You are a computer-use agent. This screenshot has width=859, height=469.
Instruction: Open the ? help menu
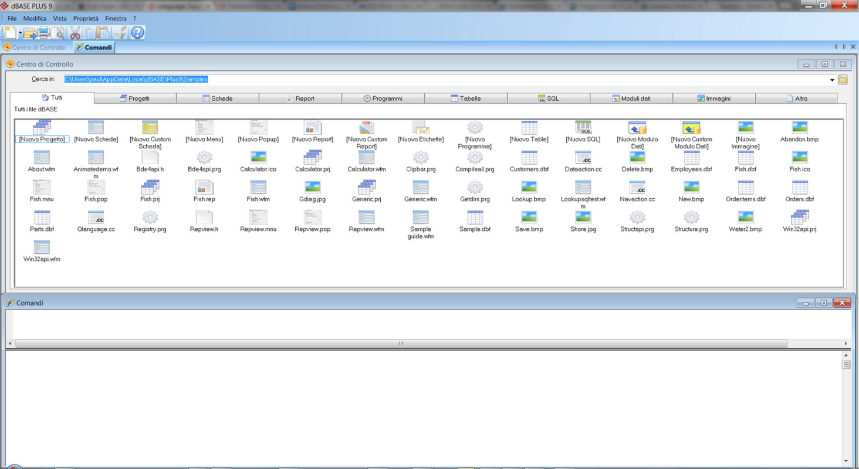point(134,18)
